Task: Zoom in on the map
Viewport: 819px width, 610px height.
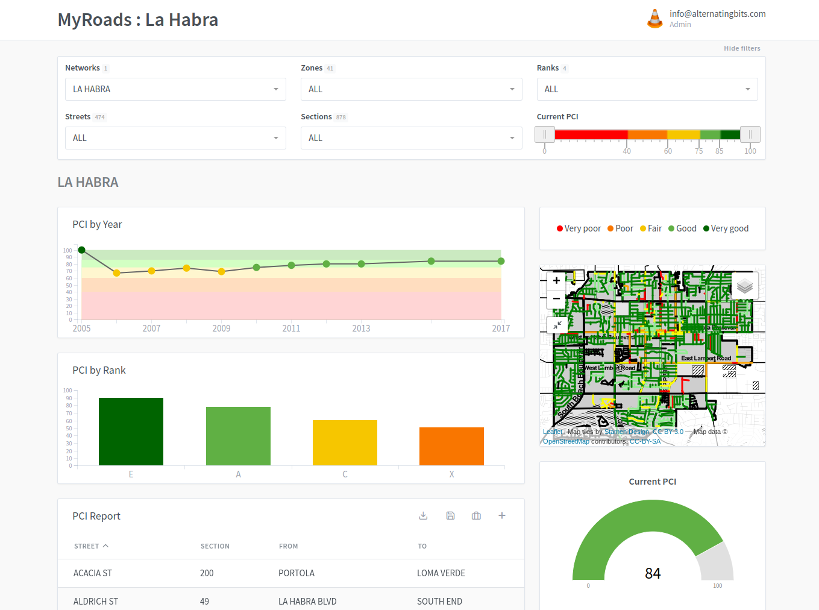Action: tap(556, 280)
